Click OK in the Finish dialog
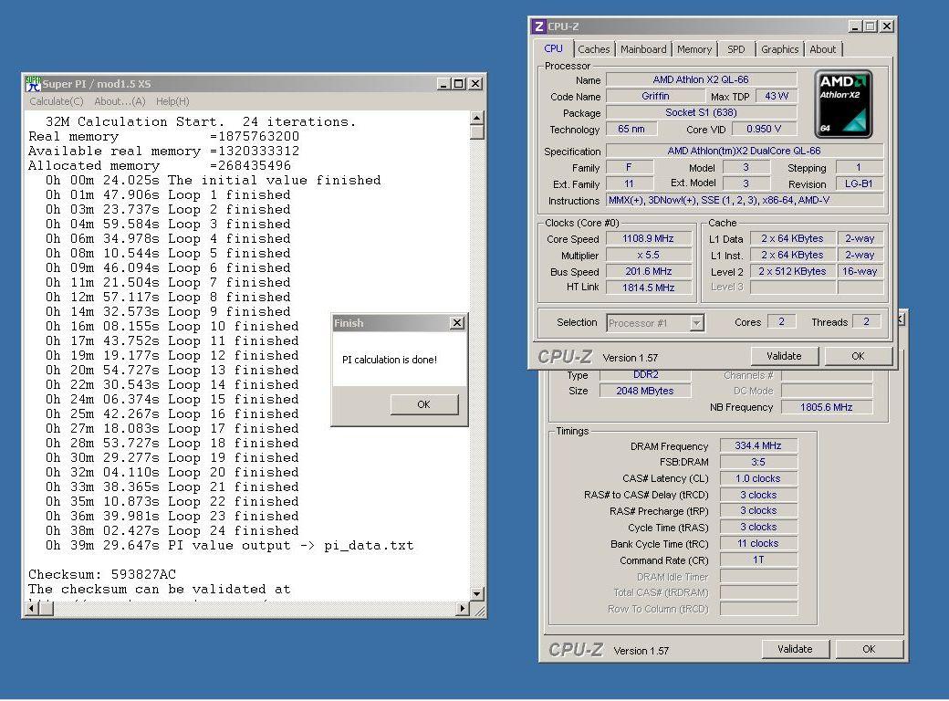Image resolution: width=949 pixels, height=701 pixels. (x=423, y=403)
